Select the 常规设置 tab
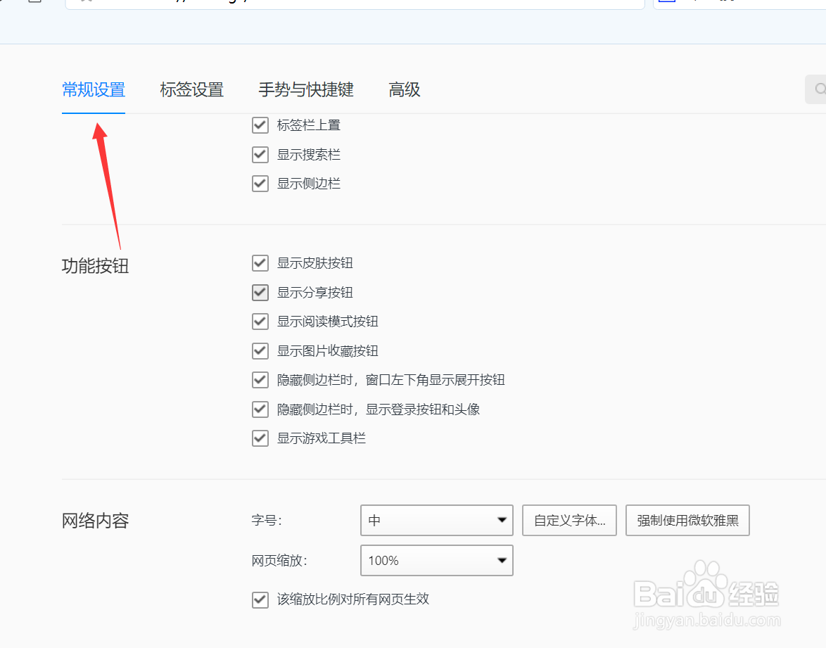The image size is (826, 648). pos(93,90)
